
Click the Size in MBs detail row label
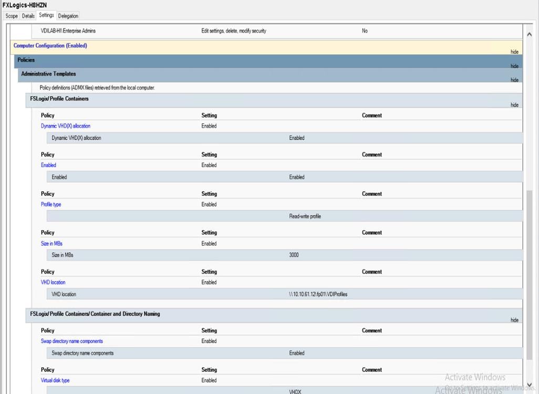62,255
